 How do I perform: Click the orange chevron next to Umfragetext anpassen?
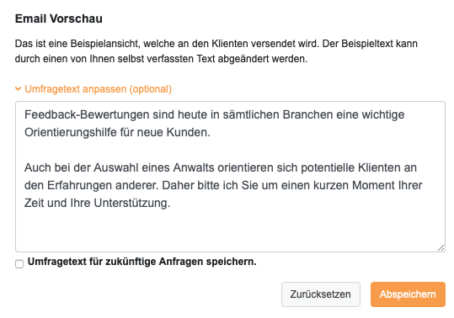click(x=18, y=89)
